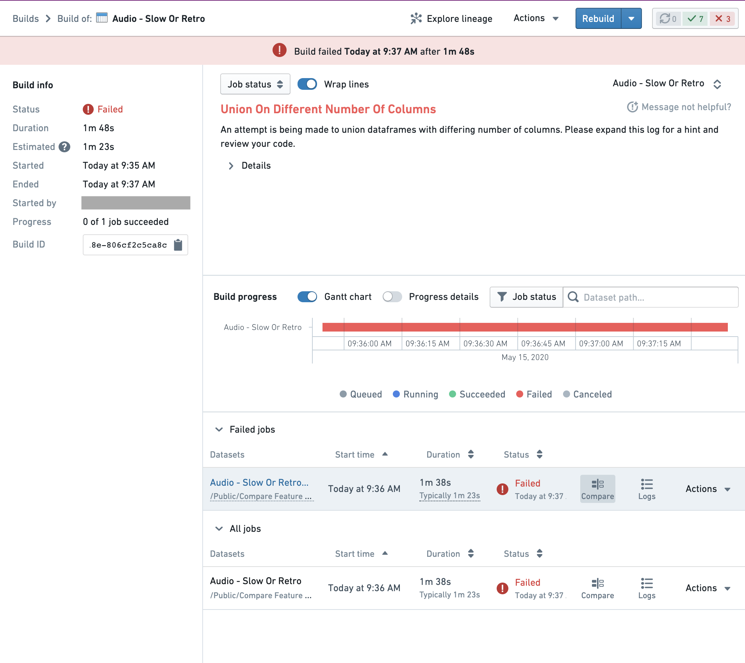
Task: Open the Estimated help question mark
Action: [64, 147]
